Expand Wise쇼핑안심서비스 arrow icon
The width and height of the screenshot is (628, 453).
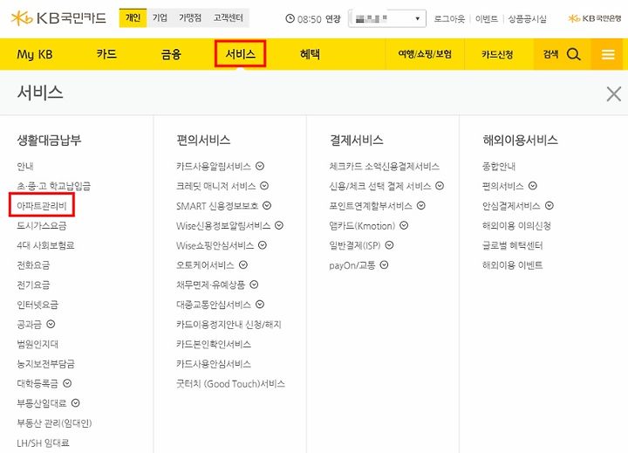pos(263,245)
